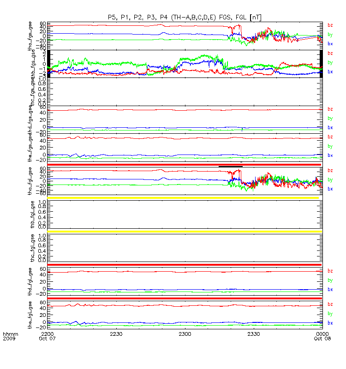Click the bx legend of thd_fgs_gse panel
This screenshot has width=346, height=369.
click(330, 127)
